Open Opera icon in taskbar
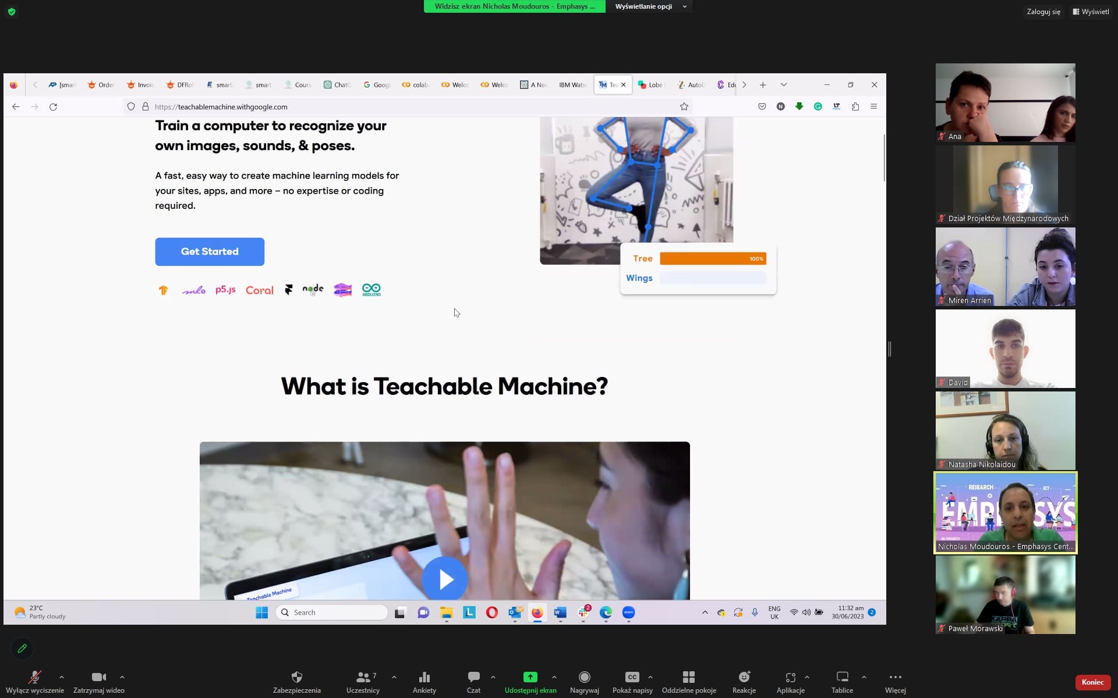 point(492,612)
